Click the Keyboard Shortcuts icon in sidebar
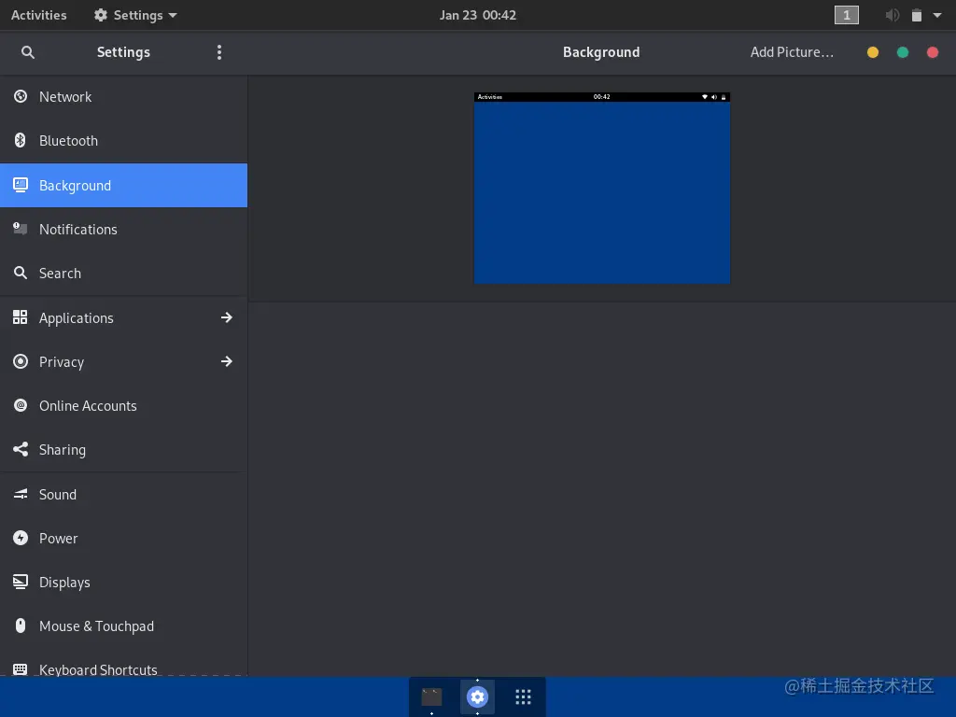Screen dimensions: 956x717 tap(21, 668)
